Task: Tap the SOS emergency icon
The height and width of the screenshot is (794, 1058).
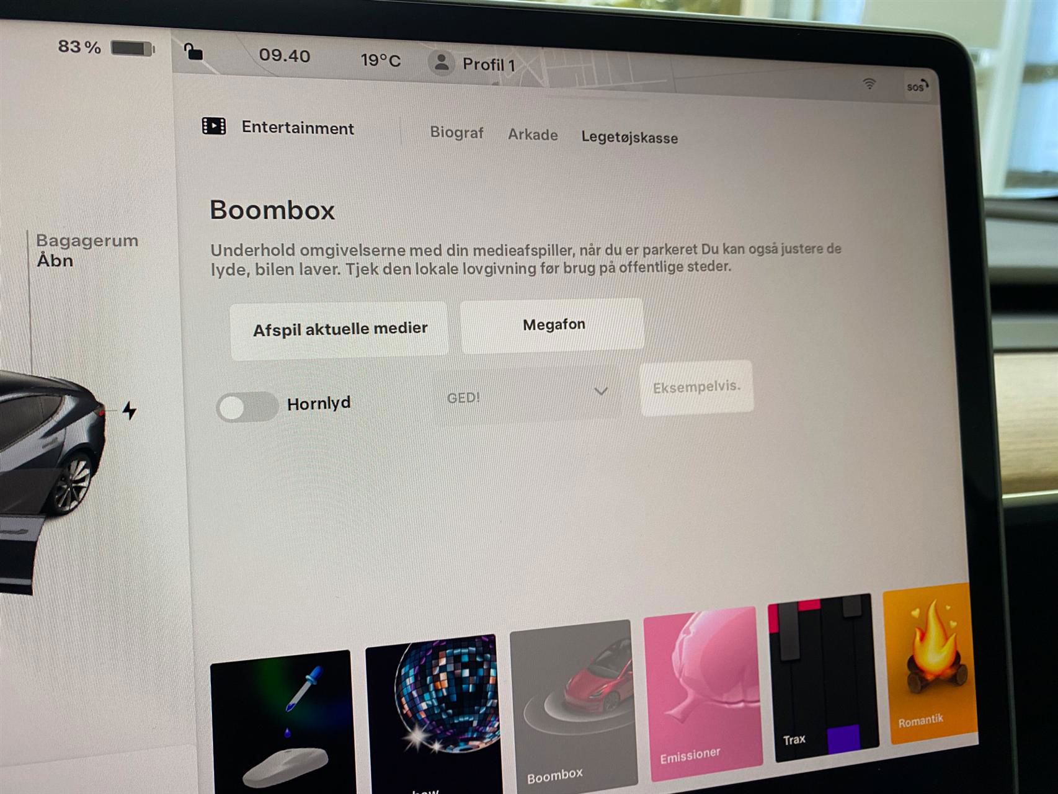Action: click(917, 86)
